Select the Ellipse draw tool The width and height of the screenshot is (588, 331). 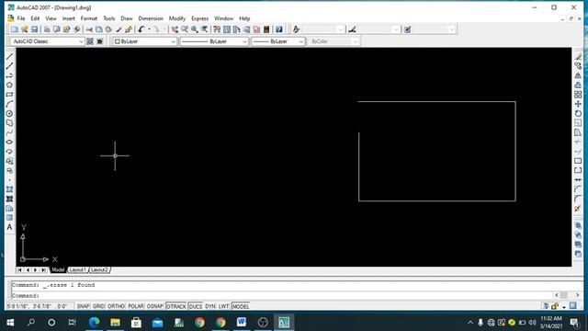pyautogui.click(x=10, y=142)
